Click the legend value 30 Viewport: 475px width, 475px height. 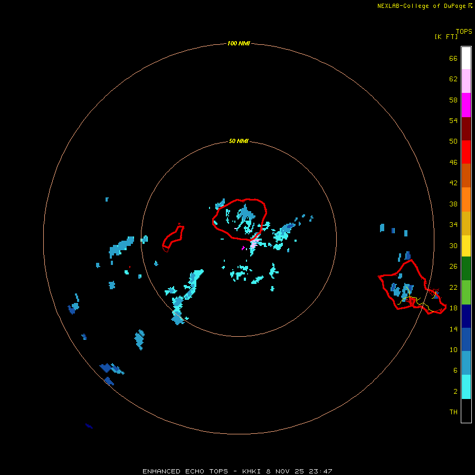(453, 245)
